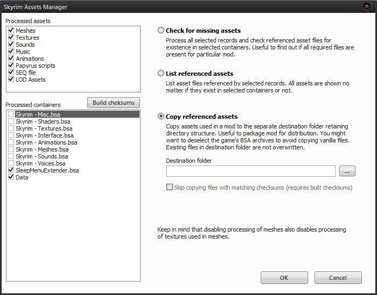Enable Skyrim - Meshes.bsa container
377x295 pixels.
pyautogui.click(x=11, y=150)
